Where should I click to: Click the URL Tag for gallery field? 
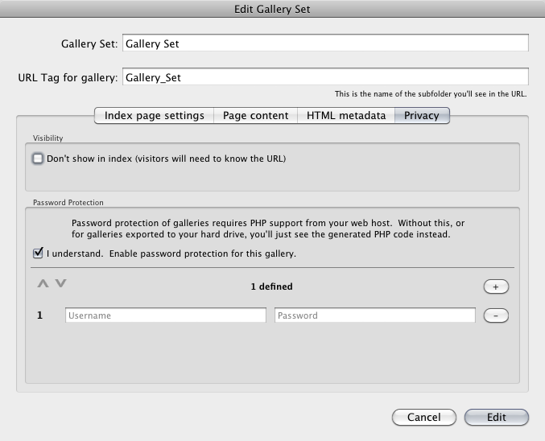click(325, 76)
